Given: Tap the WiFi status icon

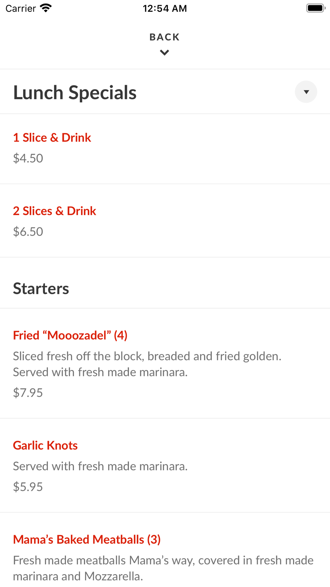Looking at the screenshot, I should pos(46,8).
